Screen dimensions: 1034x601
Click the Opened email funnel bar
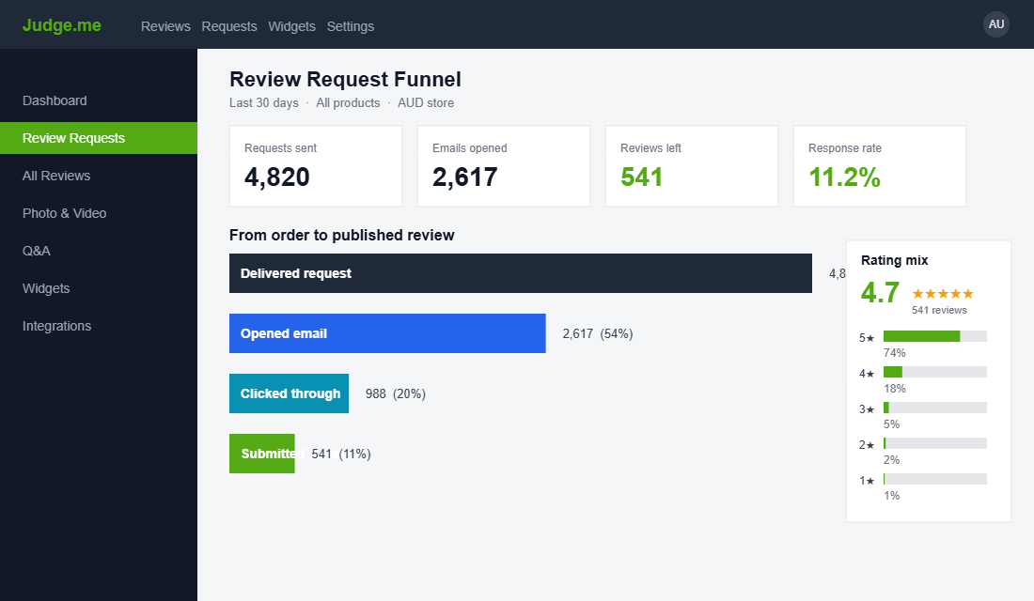[x=387, y=333]
